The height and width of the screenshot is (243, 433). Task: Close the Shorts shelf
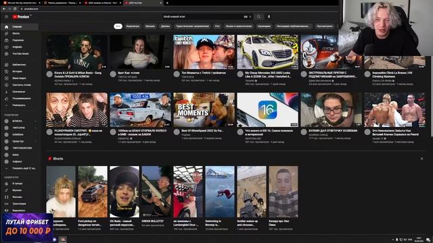point(421,159)
